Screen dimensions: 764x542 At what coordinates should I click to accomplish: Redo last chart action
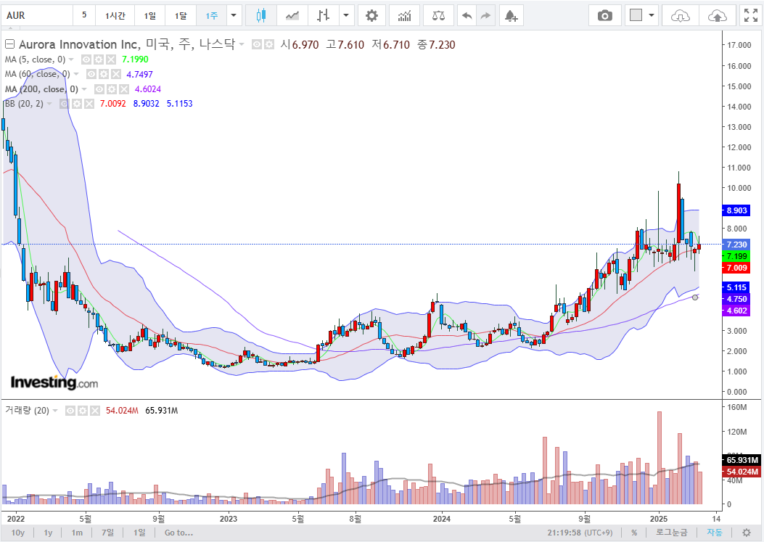coord(485,15)
